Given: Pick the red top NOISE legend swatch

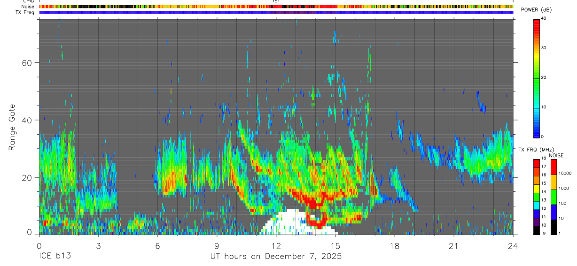Looking at the screenshot, I should [x=554, y=167].
